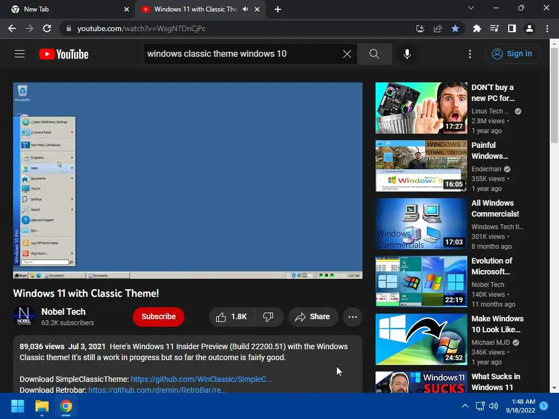Screen dimensions: 559x419
Task: Open Michael MJD channel name
Action: pyautogui.click(x=491, y=343)
